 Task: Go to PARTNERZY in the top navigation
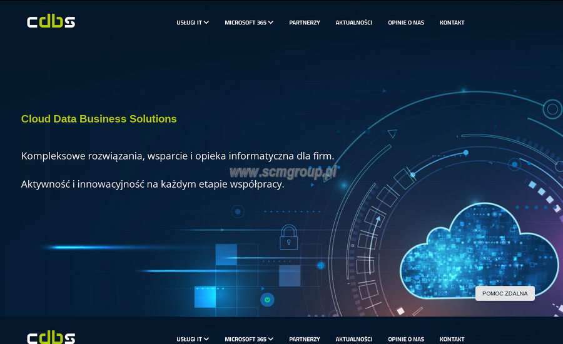tap(305, 23)
